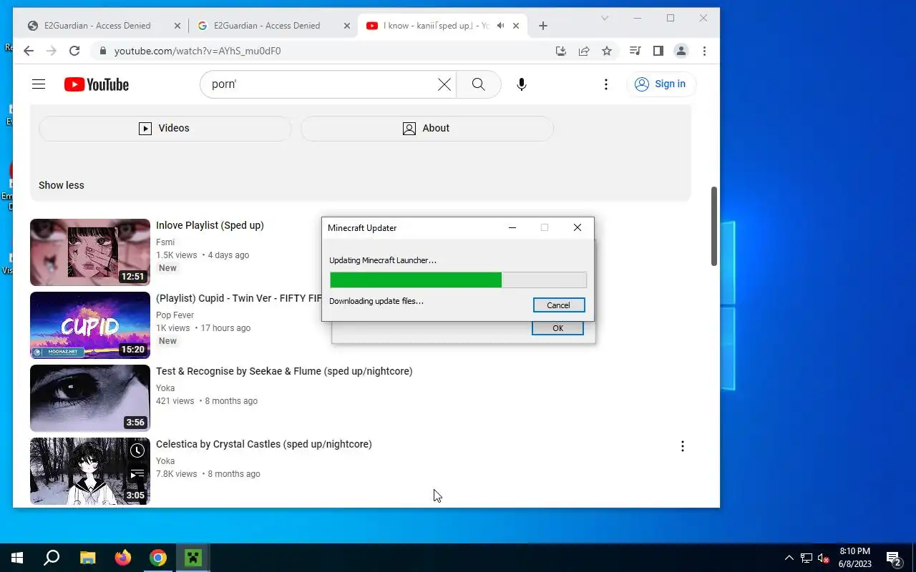Click the Pop Fever channel name
Viewport: 916px width, 572px height.
click(x=175, y=315)
